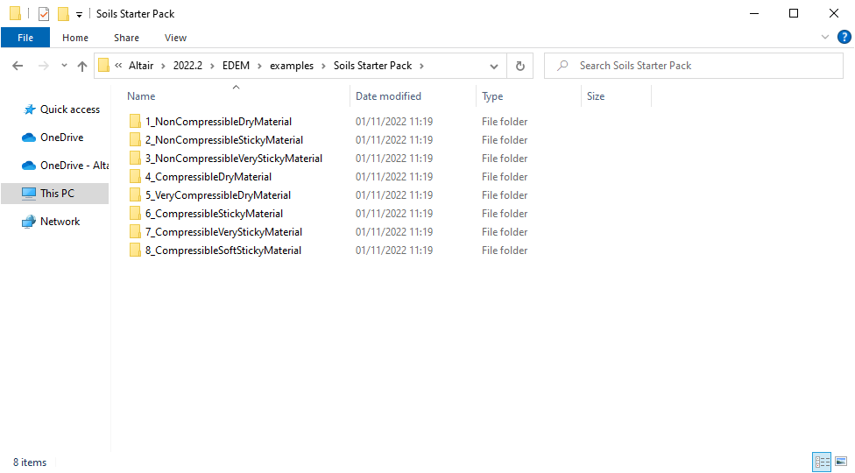
Task: Select the 6_CompressibleStickyMaterial folder icon
Action: click(x=135, y=213)
